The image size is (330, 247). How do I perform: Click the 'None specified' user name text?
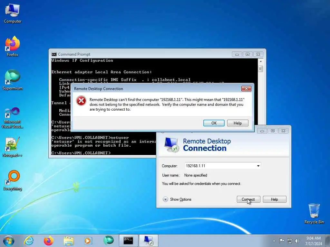click(x=196, y=175)
